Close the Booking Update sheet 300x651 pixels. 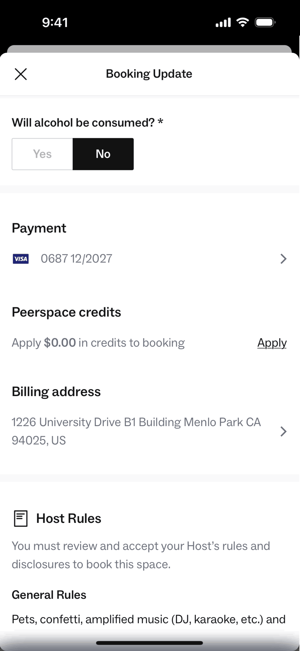pos(21,74)
